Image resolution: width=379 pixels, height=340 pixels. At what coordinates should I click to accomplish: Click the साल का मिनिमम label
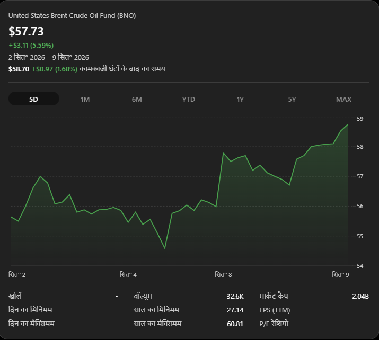pos(156,310)
